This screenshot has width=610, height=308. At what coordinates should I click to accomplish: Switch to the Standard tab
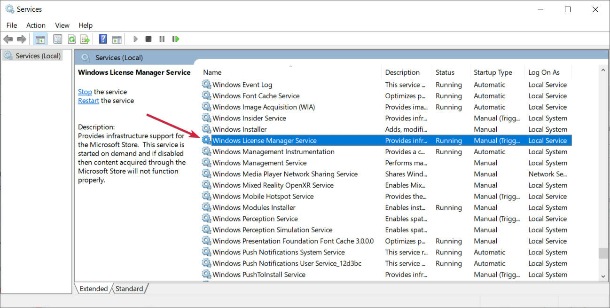[x=129, y=289]
